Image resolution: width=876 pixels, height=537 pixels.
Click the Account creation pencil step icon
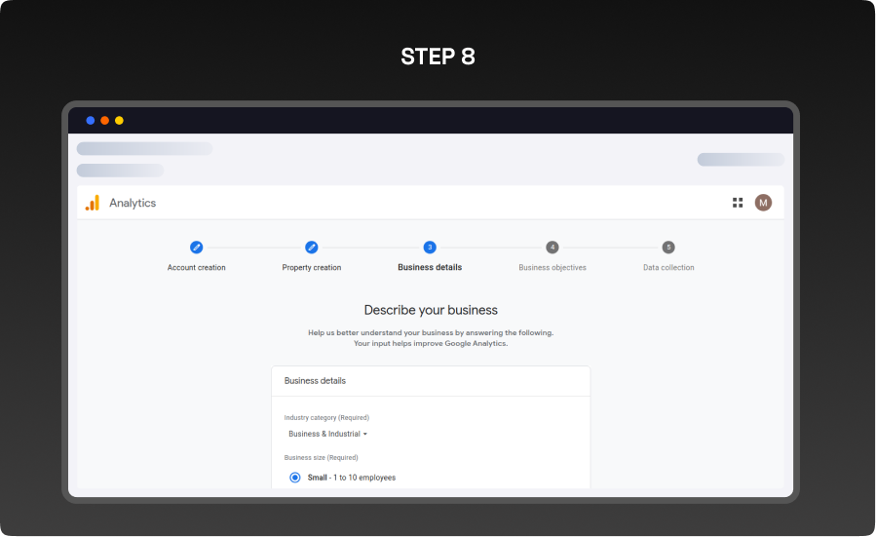point(196,248)
